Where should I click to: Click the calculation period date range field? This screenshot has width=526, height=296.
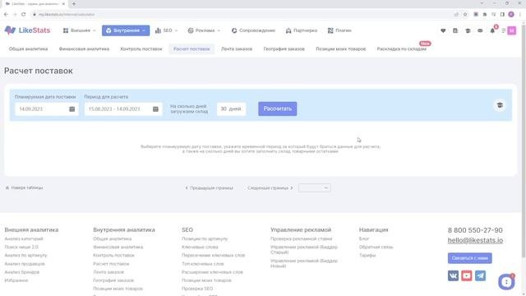point(123,109)
